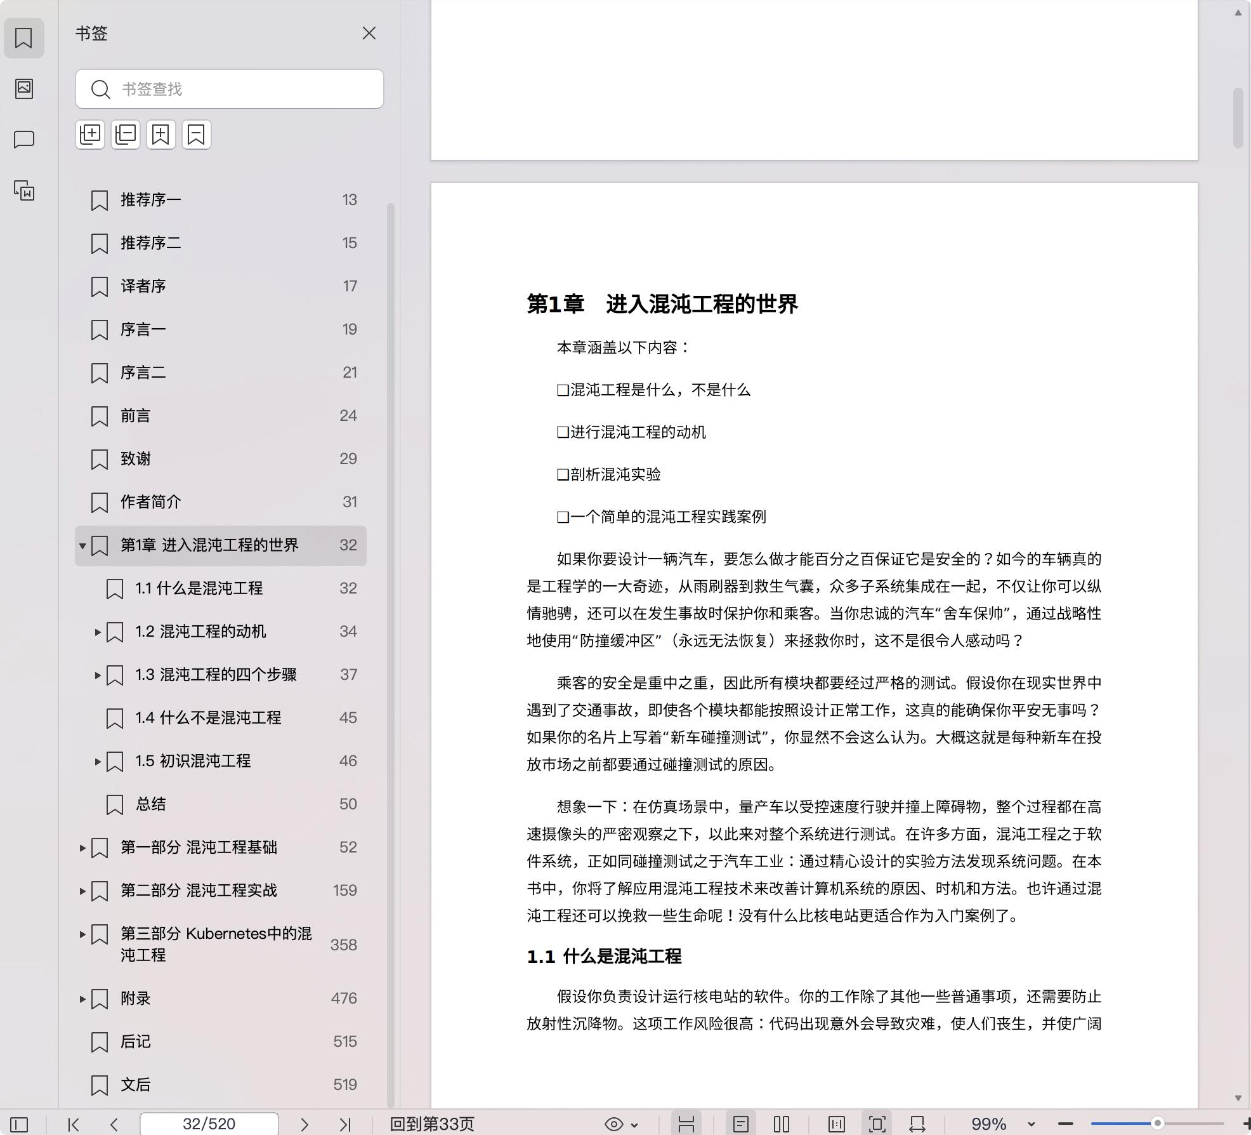Screen dimensions: 1251x1135
Task: Expand the 附录 bookmark
Action: point(82,999)
